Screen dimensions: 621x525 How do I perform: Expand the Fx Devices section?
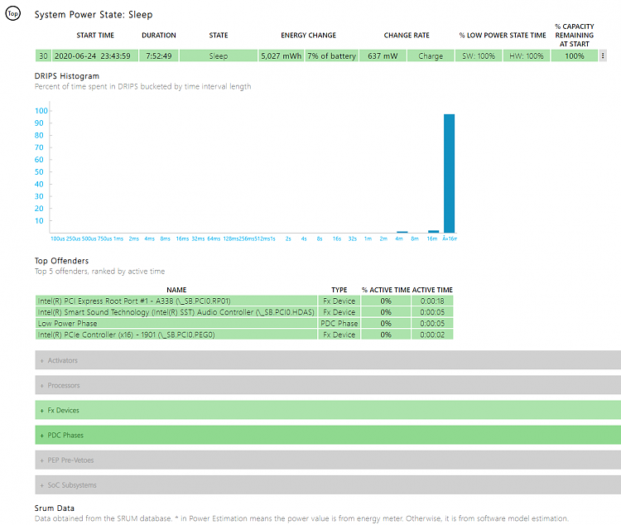point(328,410)
